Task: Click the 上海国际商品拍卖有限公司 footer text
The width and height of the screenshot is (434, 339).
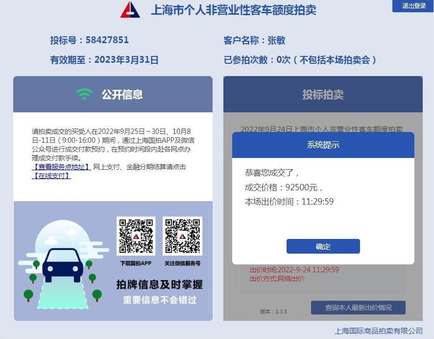Action: click(378, 331)
